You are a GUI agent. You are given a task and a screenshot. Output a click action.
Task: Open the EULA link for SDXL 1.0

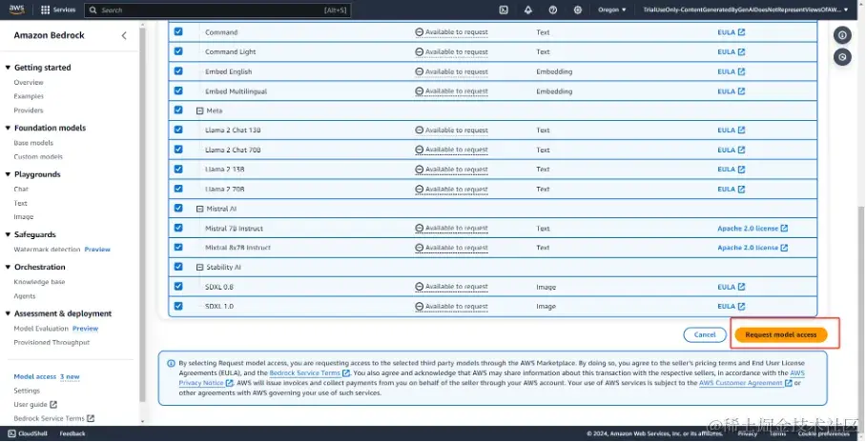[x=732, y=306]
